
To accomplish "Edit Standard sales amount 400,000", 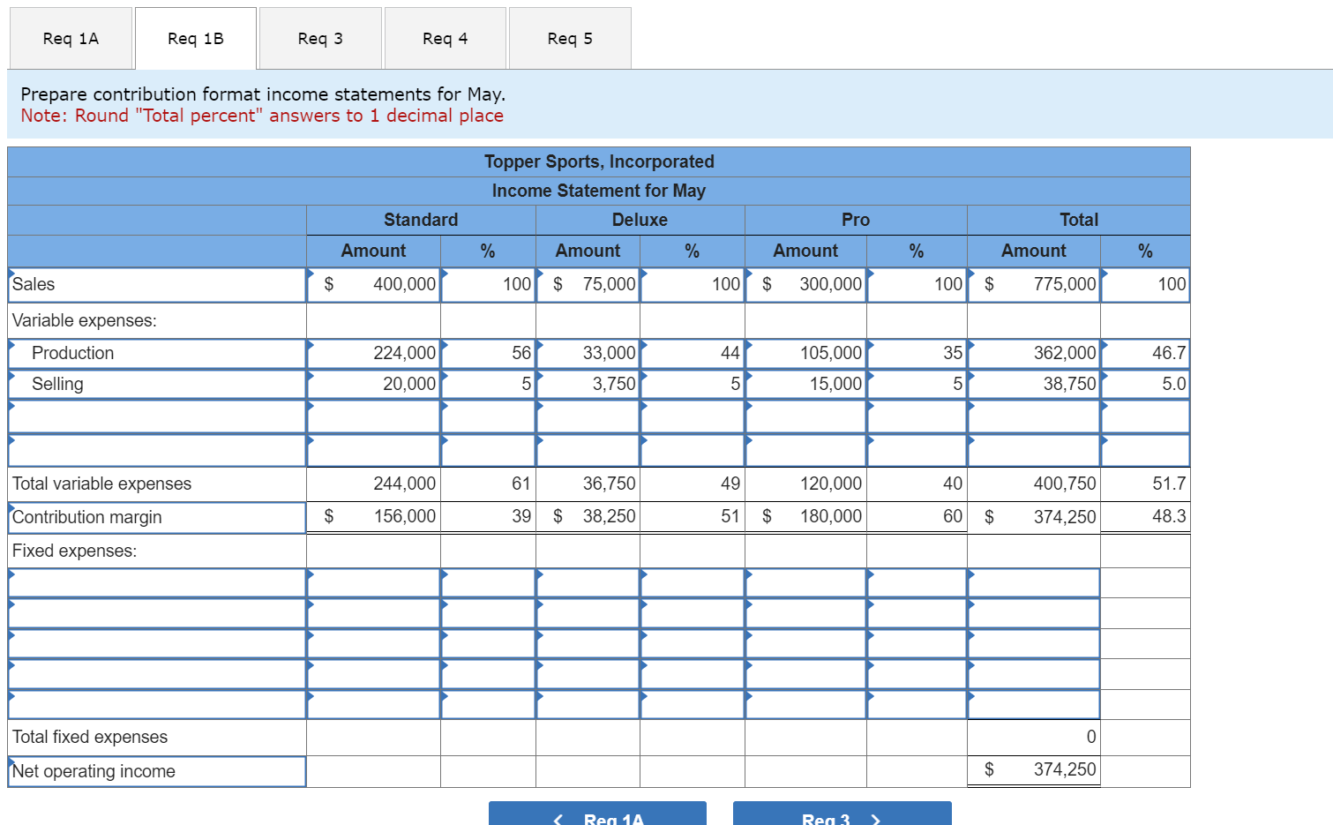I will tap(373, 285).
